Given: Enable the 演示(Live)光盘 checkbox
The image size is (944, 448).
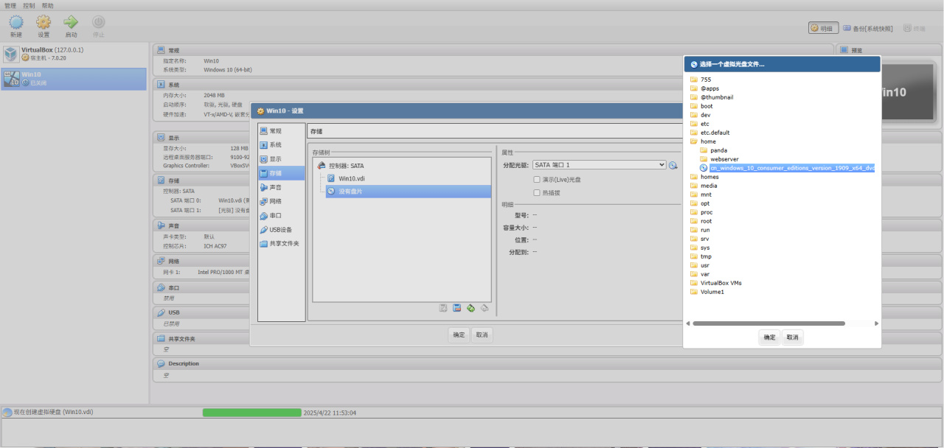Looking at the screenshot, I should point(537,179).
